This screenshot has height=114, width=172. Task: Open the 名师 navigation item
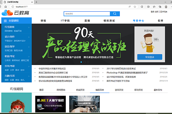pyautogui.click(x=160, y=21)
